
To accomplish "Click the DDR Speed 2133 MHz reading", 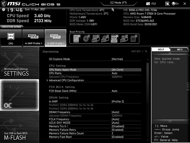I will pos(29,21).
